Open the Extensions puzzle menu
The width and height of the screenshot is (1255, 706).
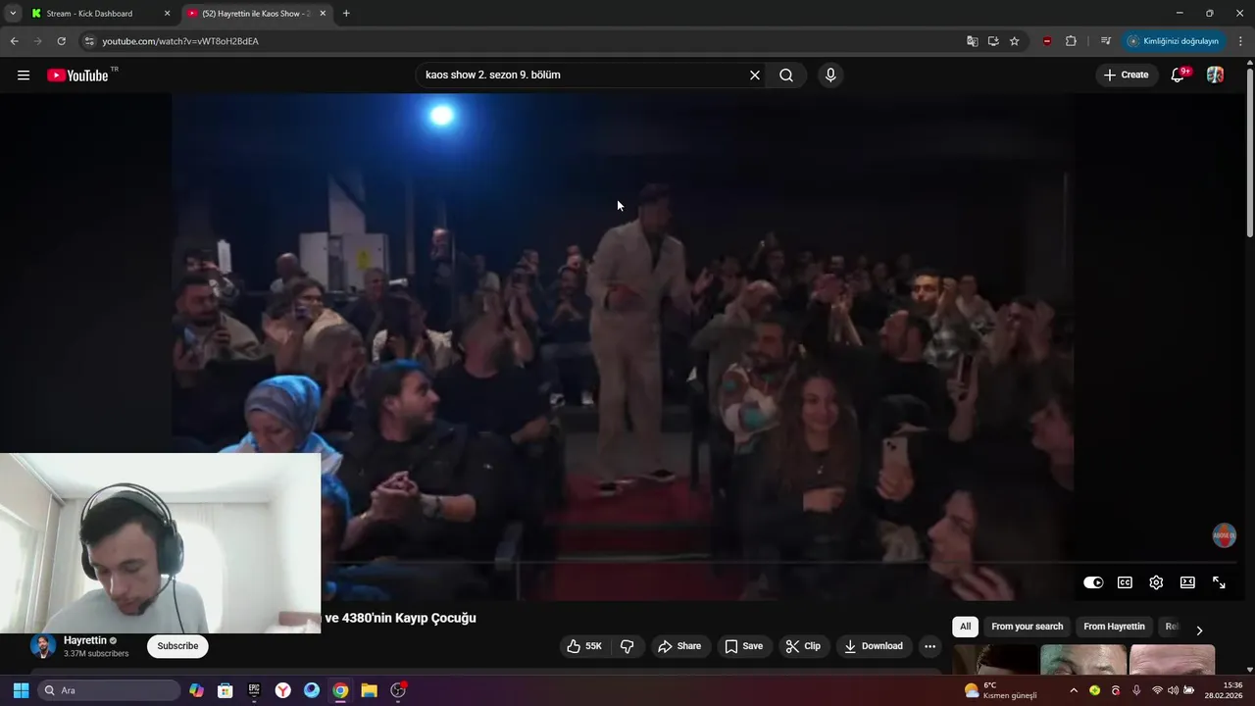(x=1071, y=41)
